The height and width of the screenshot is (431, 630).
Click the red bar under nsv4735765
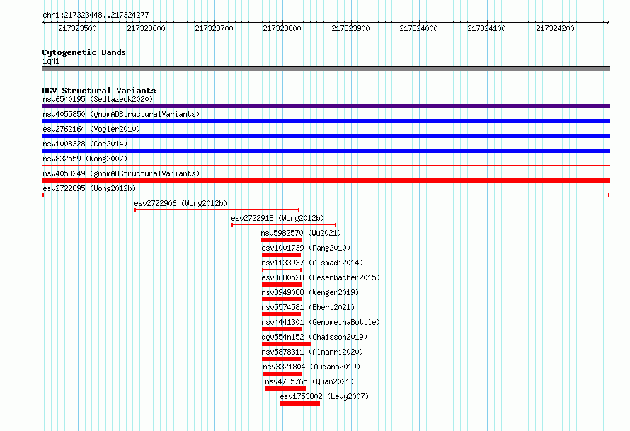pyautogui.click(x=286, y=389)
